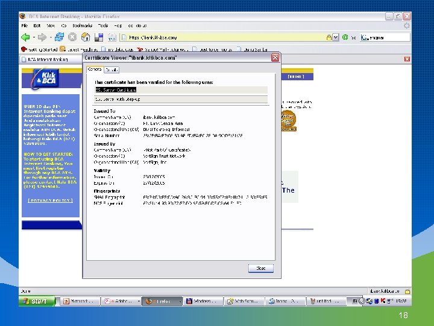Open the post to del.icio.us bookmark

[x=213, y=50]
